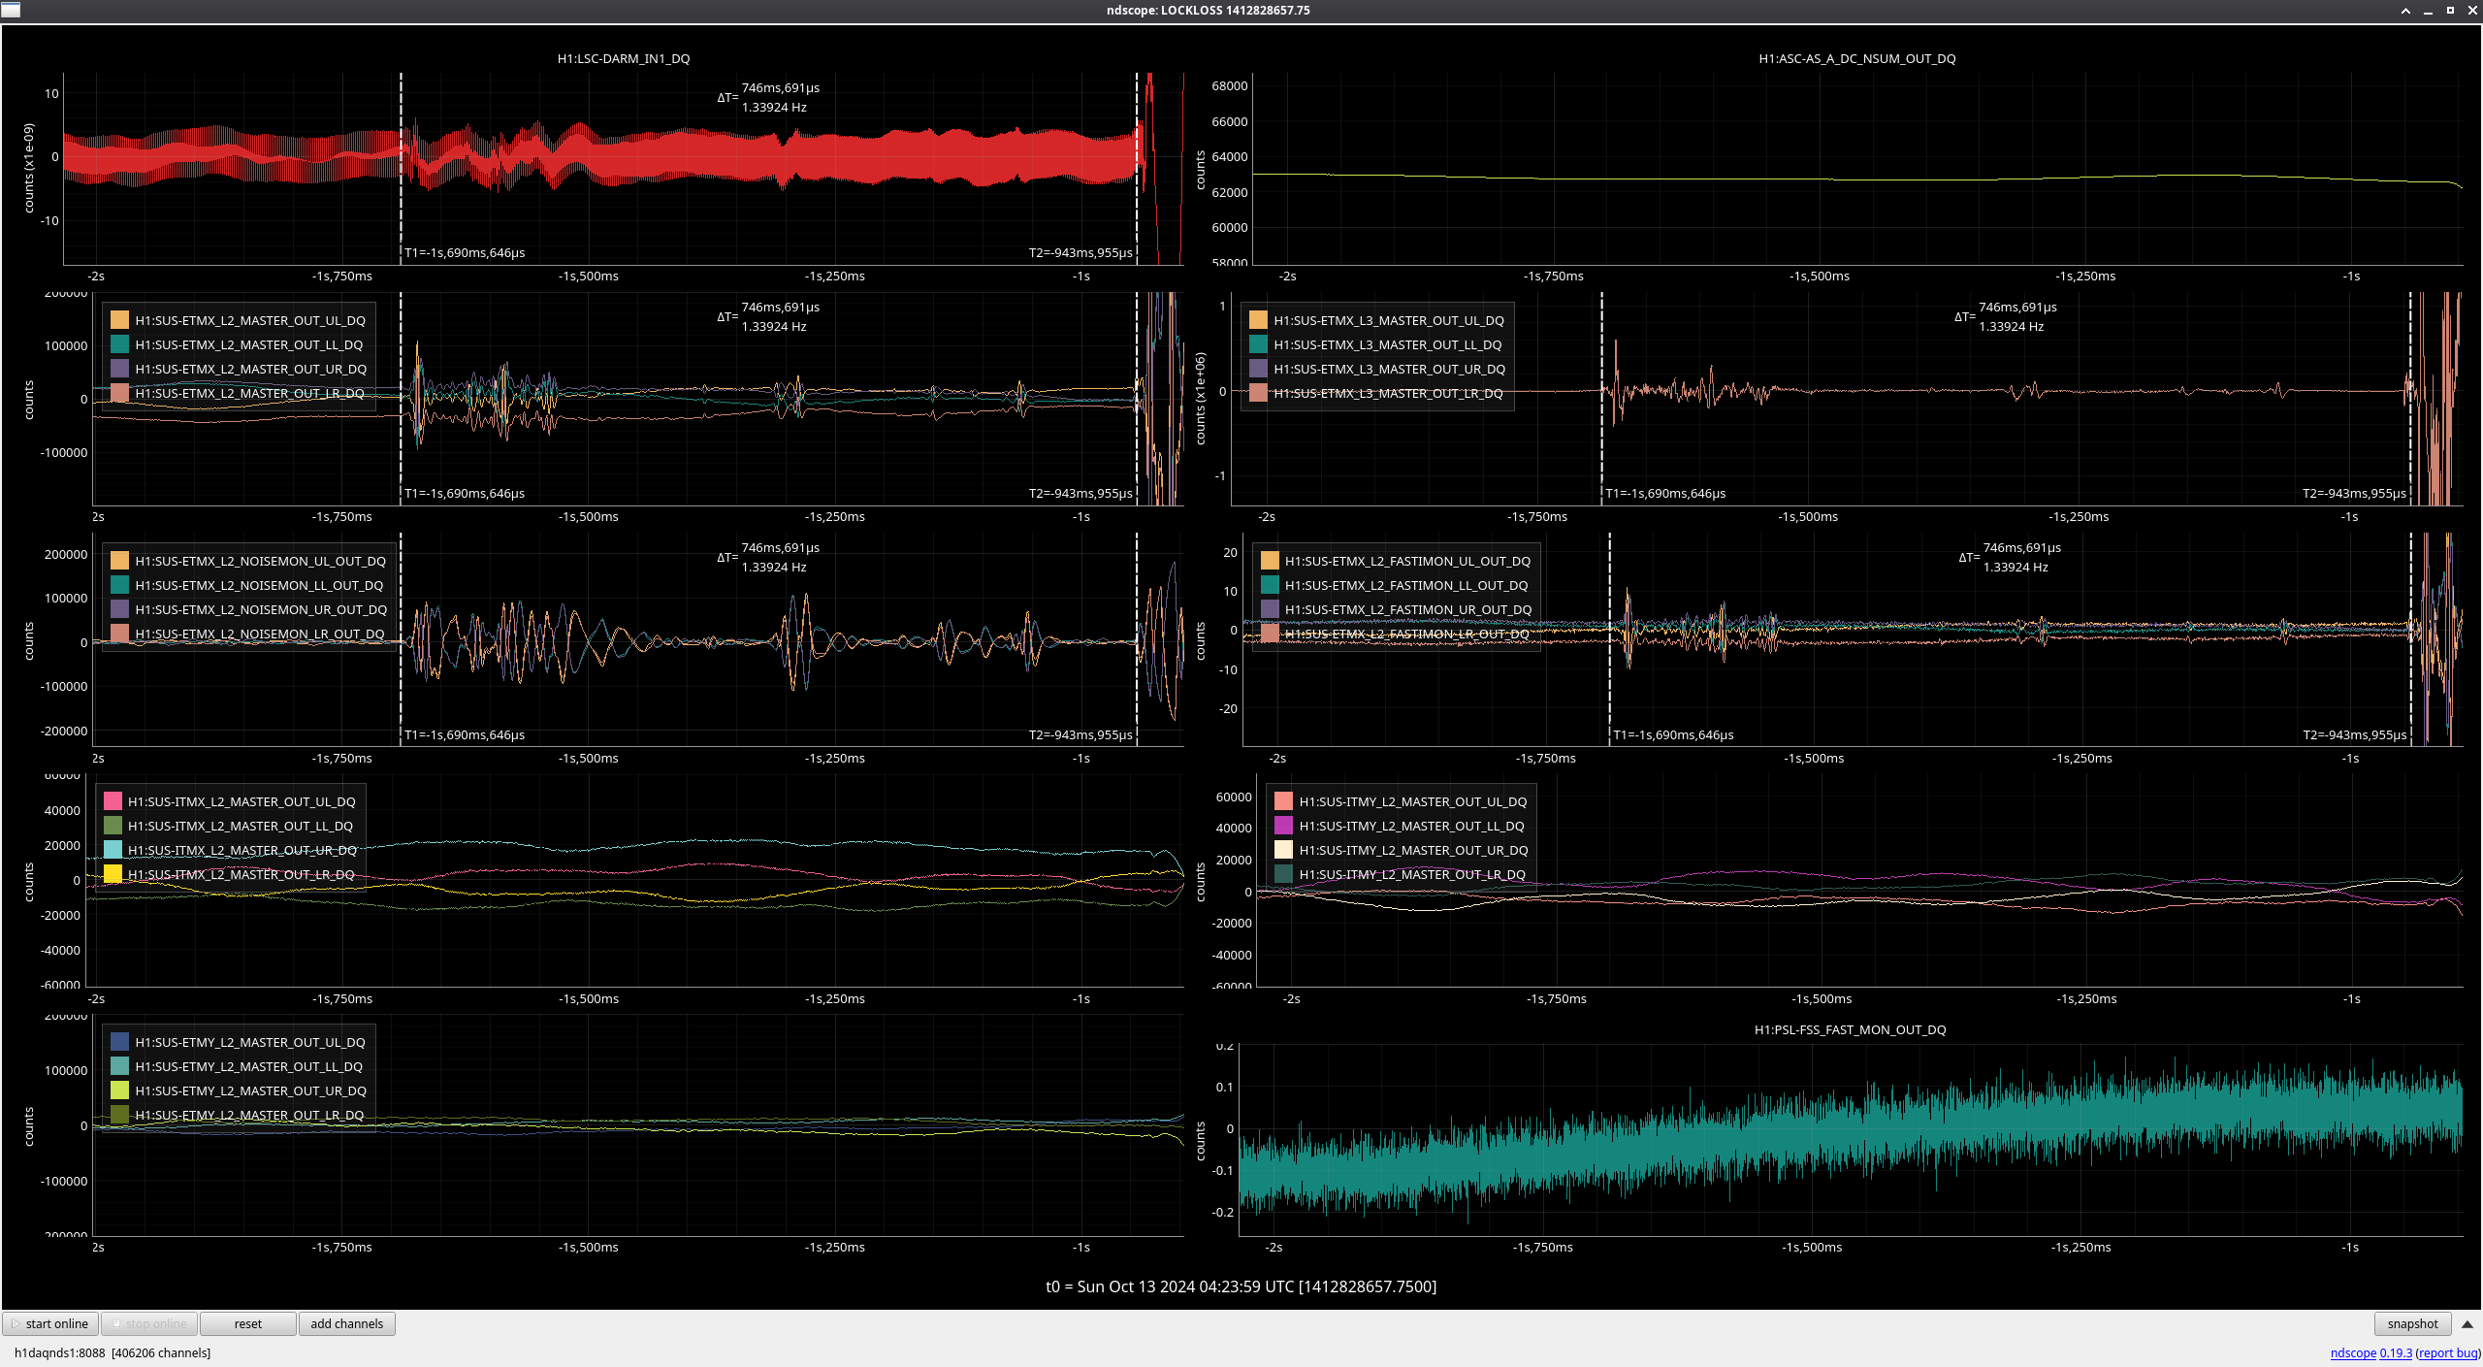Expand the snapshot options arrow
Screen dimensions: 2483x1367
[2467, 1323]
